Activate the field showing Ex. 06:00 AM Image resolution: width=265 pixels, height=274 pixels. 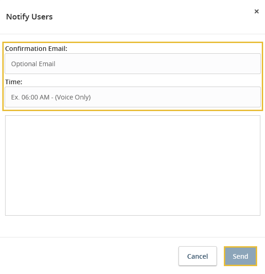133,97
